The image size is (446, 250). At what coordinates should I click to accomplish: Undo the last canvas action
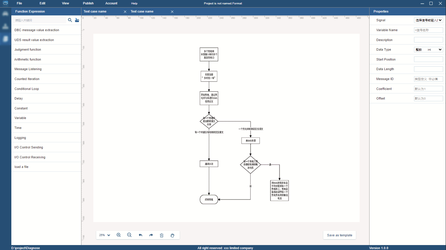pyautogui.click(x=140, y=235)
